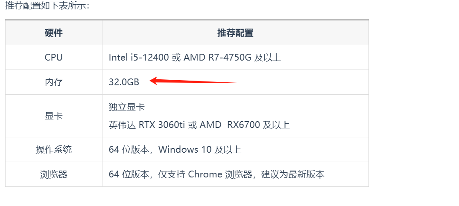This screenshot has height=206, width=459.
Task: Click the 硬件 column header
Action: (53, 33)
